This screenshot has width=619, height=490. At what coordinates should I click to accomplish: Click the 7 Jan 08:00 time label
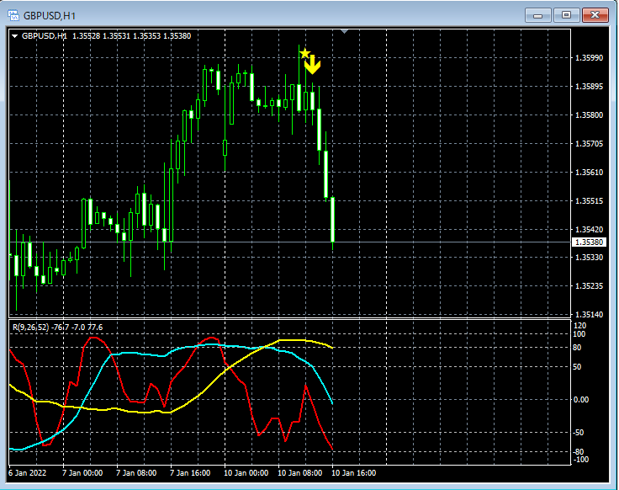click(136, 472)
